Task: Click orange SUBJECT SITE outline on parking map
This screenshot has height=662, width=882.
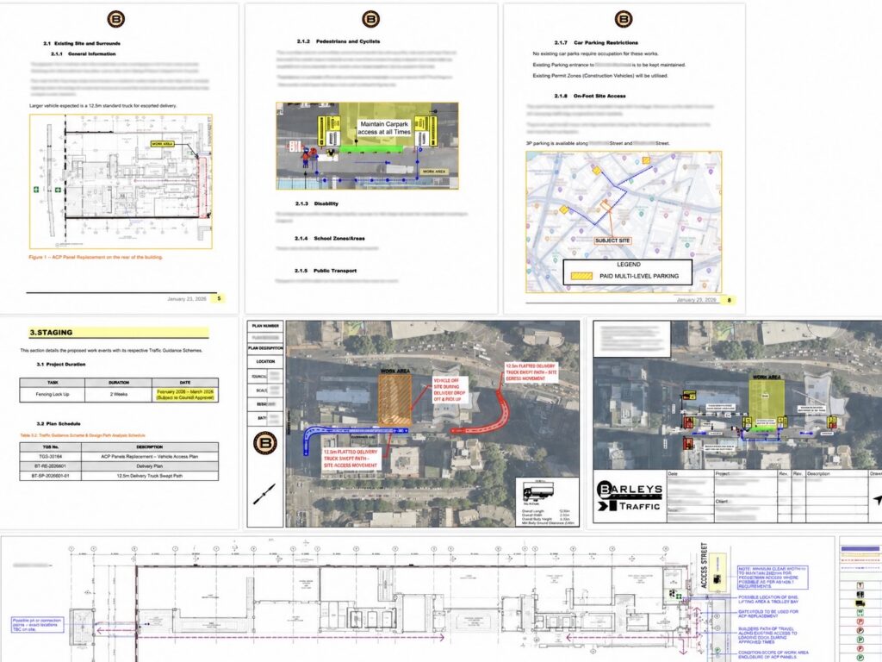Action: [x=606, y=206]
